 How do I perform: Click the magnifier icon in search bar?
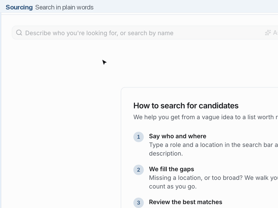(x=19, y=33)
